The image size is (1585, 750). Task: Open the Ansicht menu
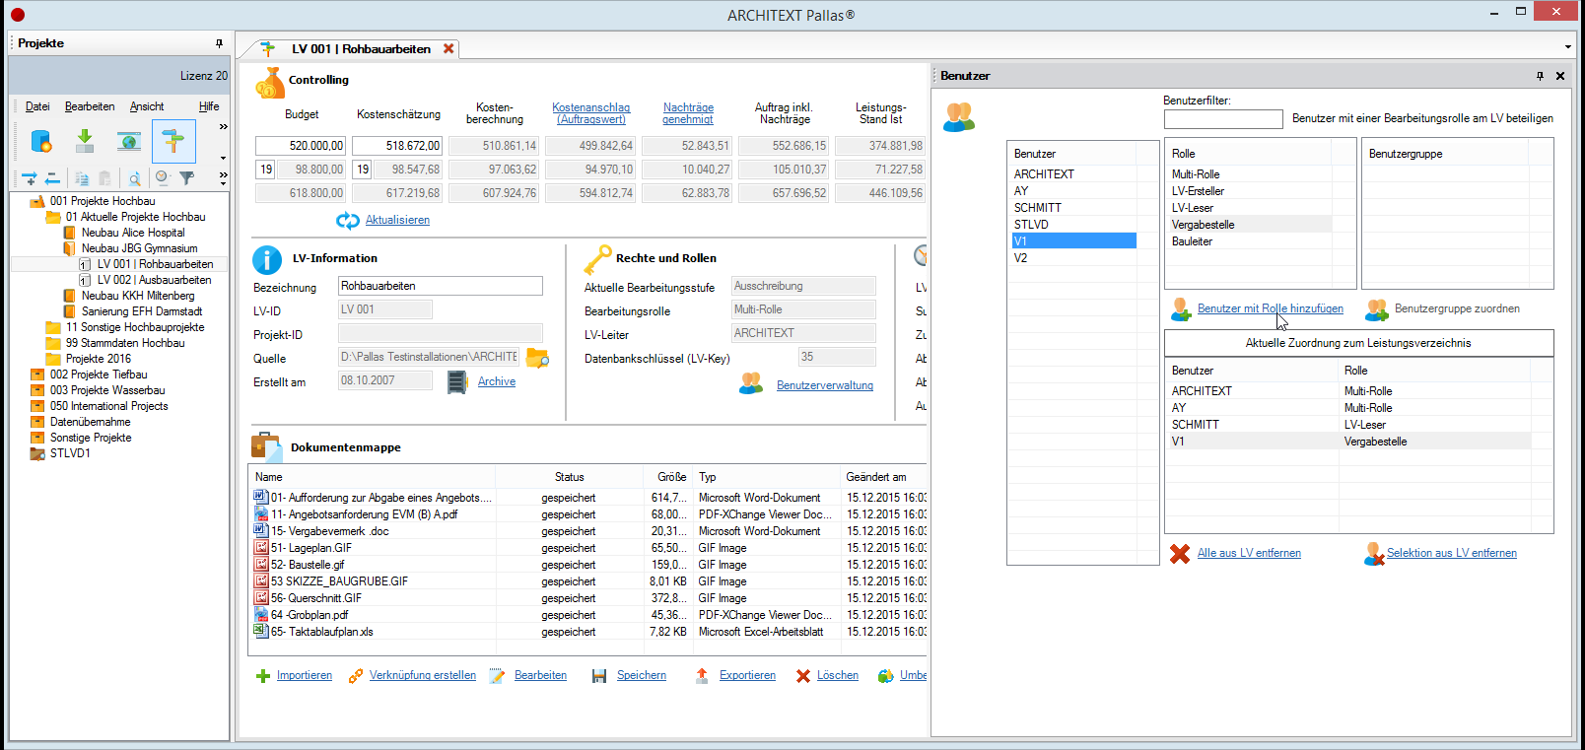point(147,106)
